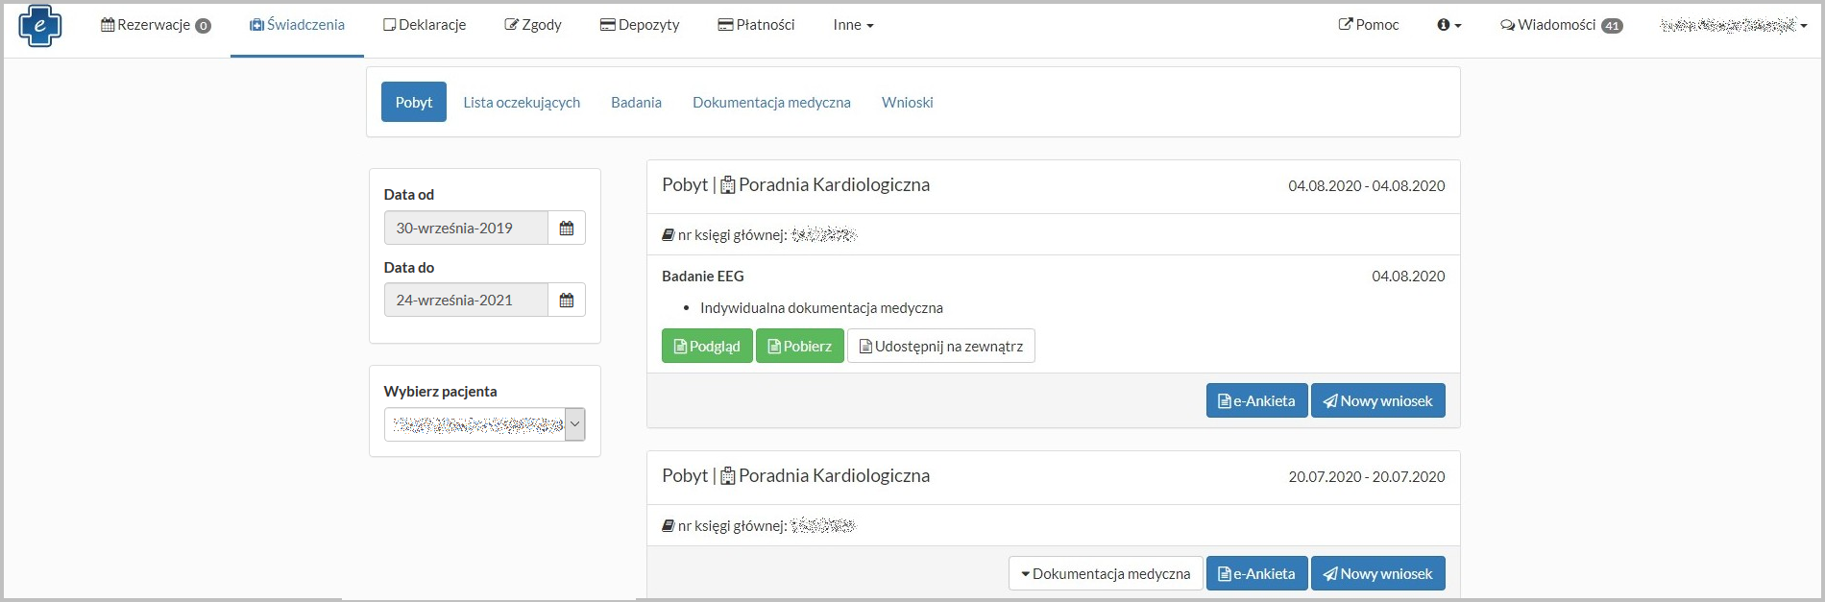Click green Pobierz download button
The image size is (1825, 602).
[799, 347]
